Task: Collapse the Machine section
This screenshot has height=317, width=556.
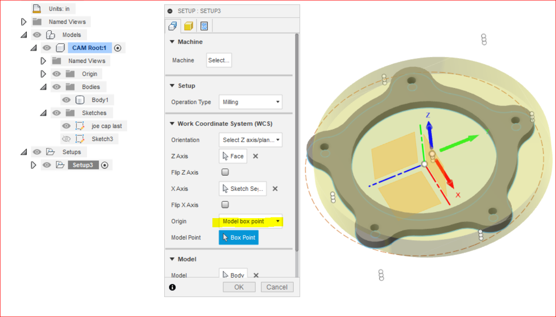Action: point(172,42)
